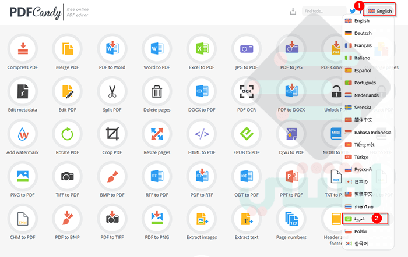Screen dimensions: 408x257
Task: Open the Edit metadata tool
Action: click(23, 92)
